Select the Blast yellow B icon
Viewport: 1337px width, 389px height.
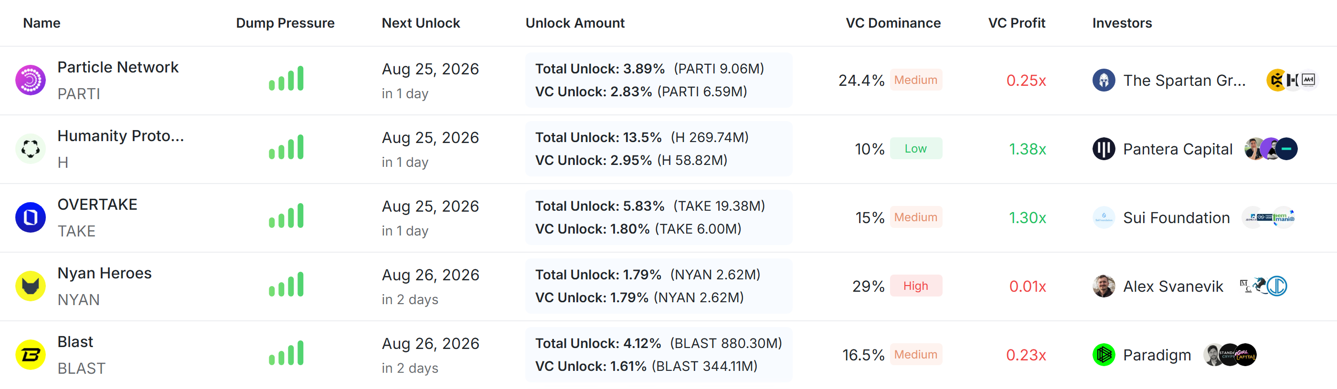31,355
